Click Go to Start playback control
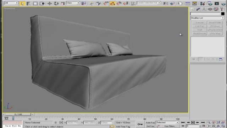 pyautogui.click(x=183, y=123)
